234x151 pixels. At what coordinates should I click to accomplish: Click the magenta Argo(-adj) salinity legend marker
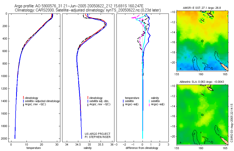click(x=149, y=104)
